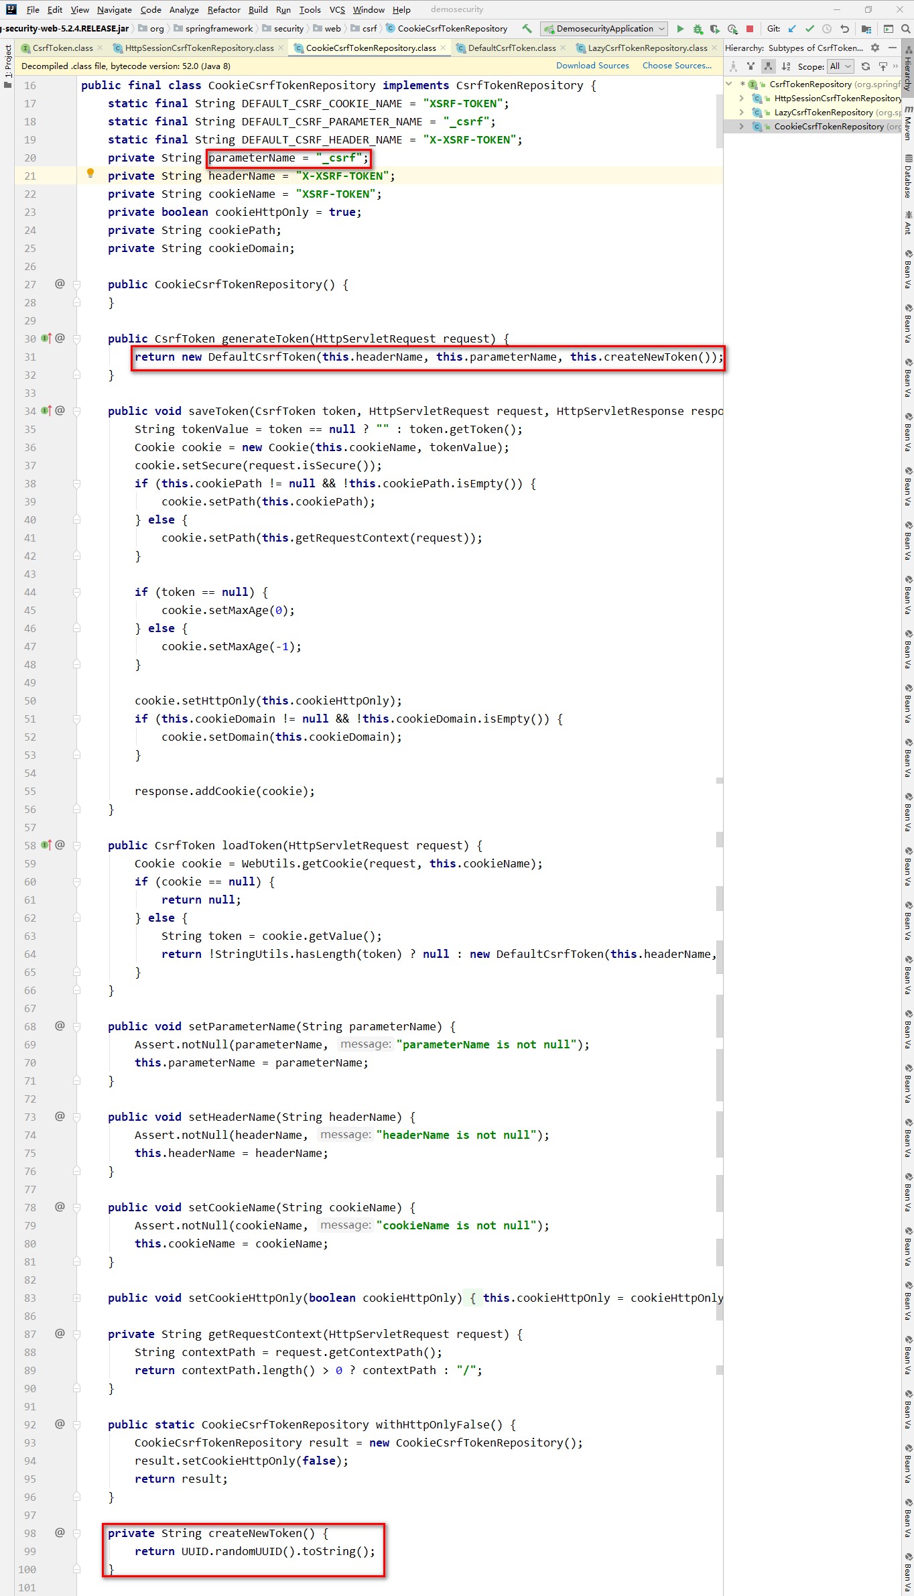The width and height of the screenshot is (914, 1596).
Task: Click the yellow intention bulb on line 21
Action: pyautogui.click(x=90, y=174)
